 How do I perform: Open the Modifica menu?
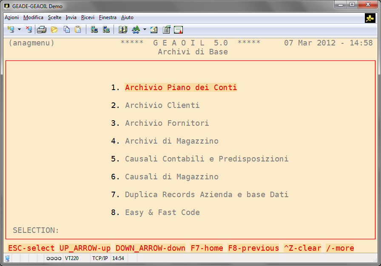click(x=33, y=17)
